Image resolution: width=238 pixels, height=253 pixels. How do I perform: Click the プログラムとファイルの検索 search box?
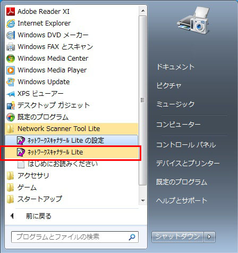pyautogui.click(x=75, y=237)
